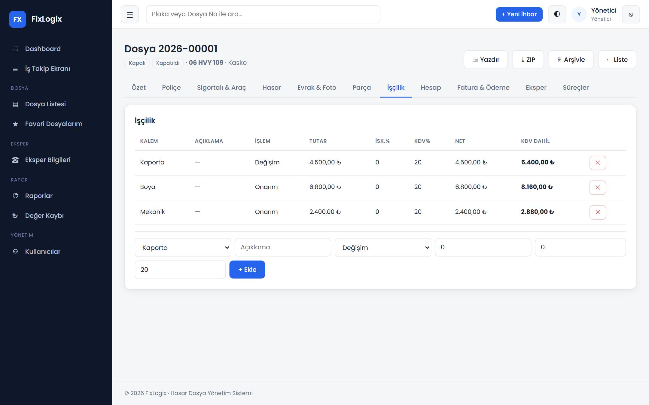Screen dimensions: 649x405
Task: Remove the Boya labor row
Action: click(598, 187)
